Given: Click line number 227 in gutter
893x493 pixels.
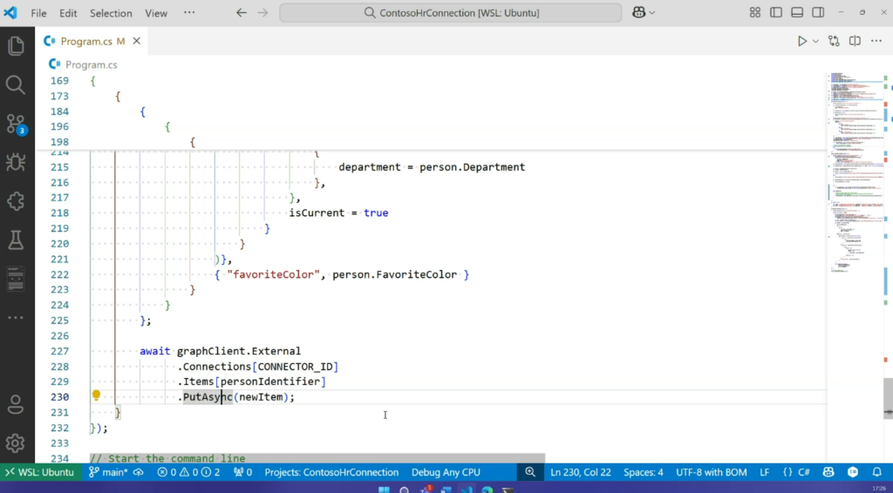Looking at the screenshot, I should point(60,351).
